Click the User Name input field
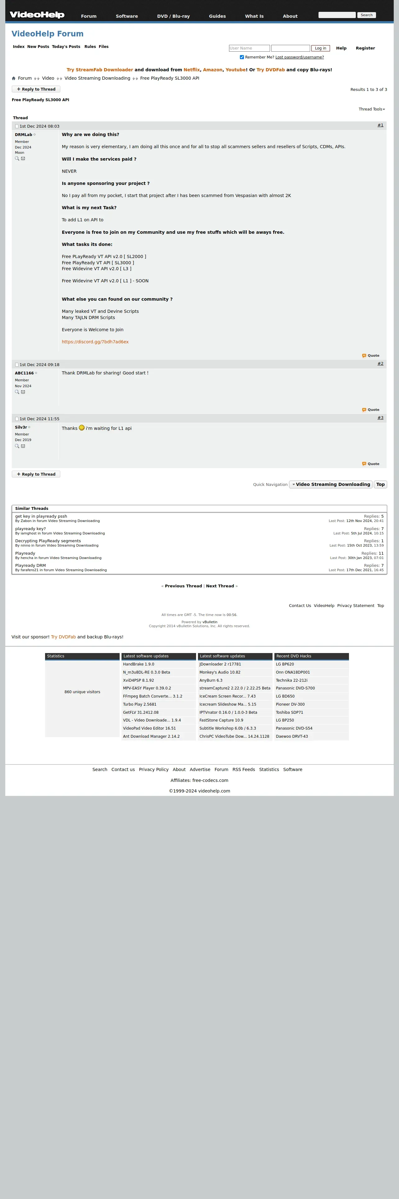 click(x=250, y=49)
